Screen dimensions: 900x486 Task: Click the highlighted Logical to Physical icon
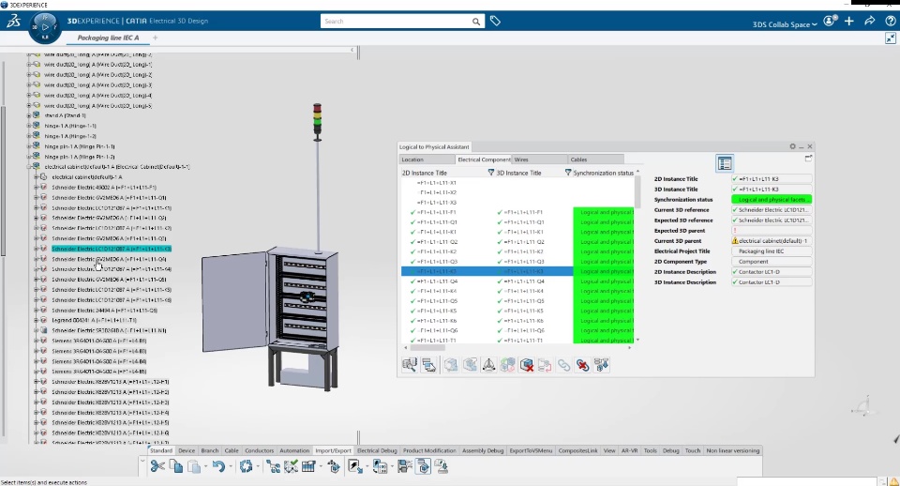(x=423, y=466)
